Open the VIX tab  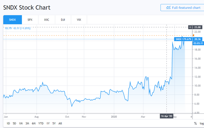[79, 20]
